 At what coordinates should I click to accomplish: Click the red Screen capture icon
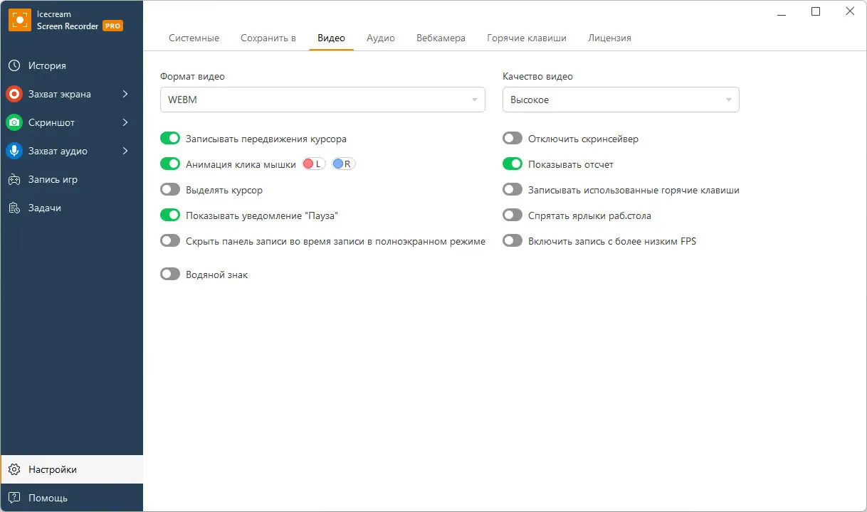(14, 94)
